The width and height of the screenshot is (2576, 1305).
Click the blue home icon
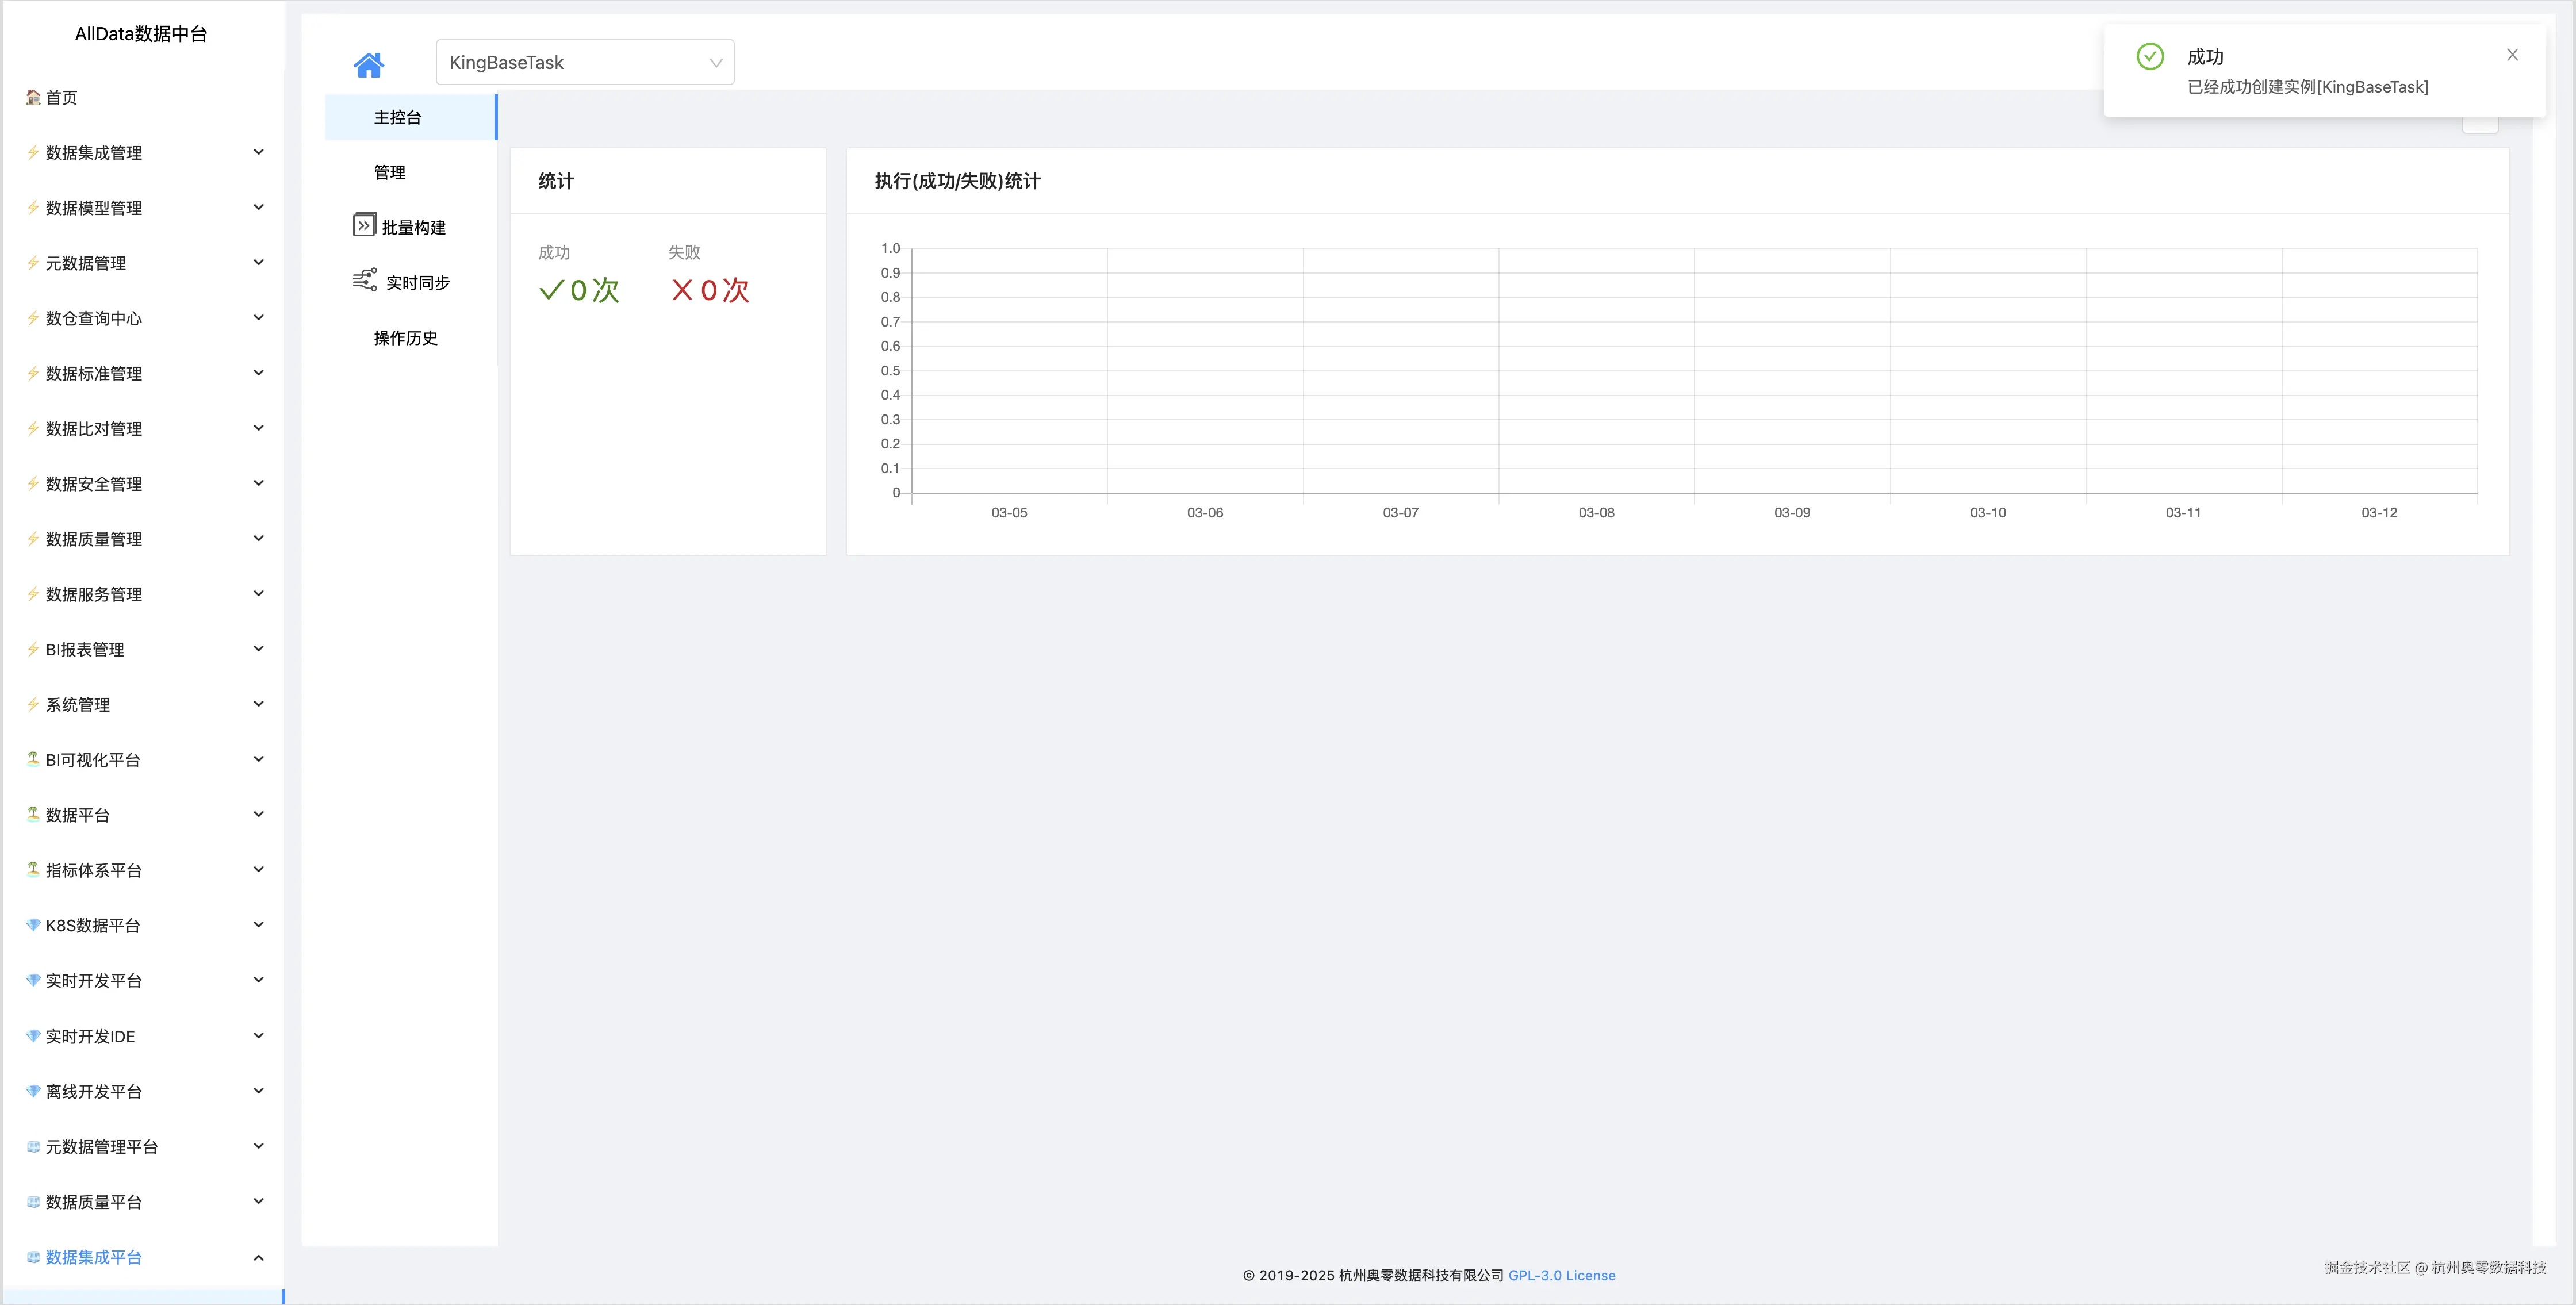pos(368,65)
